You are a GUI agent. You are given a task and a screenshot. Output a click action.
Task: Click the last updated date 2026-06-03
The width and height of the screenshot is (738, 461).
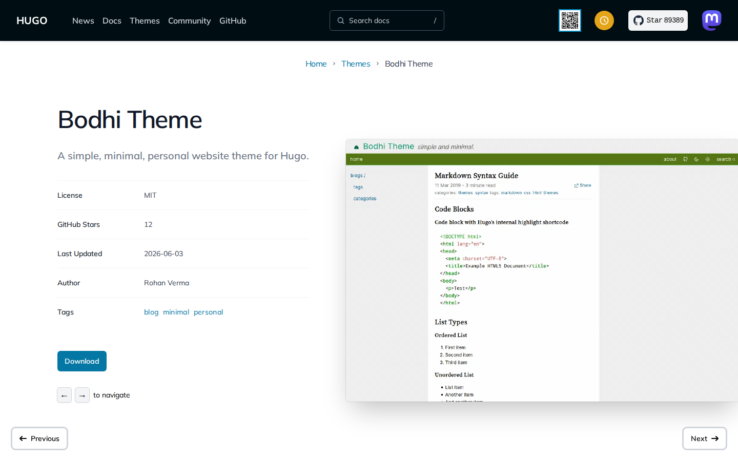point(163,254)
